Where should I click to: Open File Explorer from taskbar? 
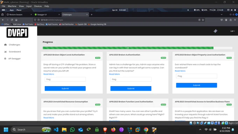(x=64, y=129)
